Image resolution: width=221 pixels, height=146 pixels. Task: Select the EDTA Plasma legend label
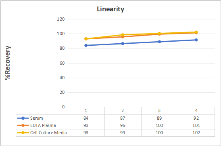click(x=43, y=125)
